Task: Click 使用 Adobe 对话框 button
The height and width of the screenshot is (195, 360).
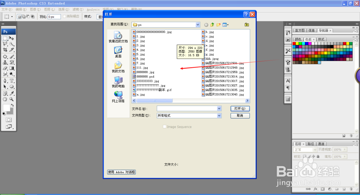Action: 121,172
